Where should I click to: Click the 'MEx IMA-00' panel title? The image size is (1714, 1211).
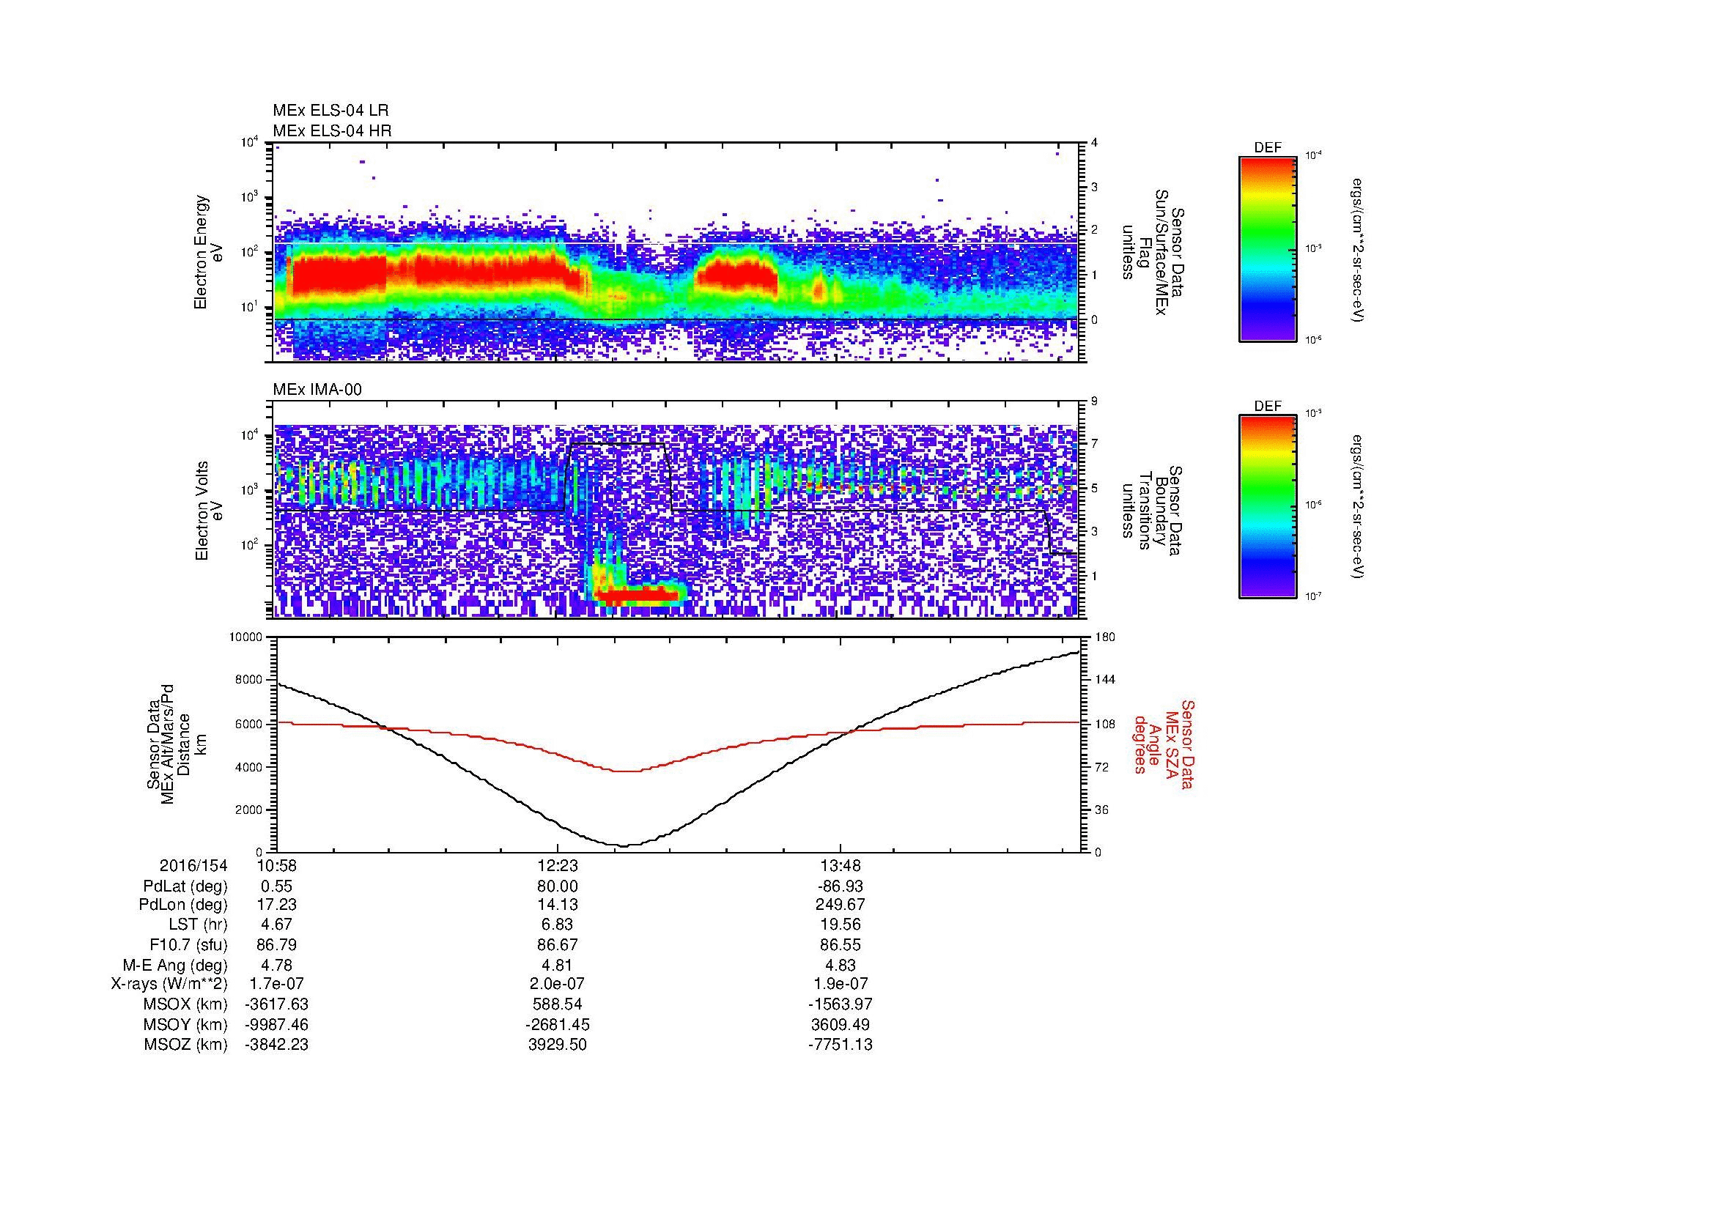click(317, 389)
